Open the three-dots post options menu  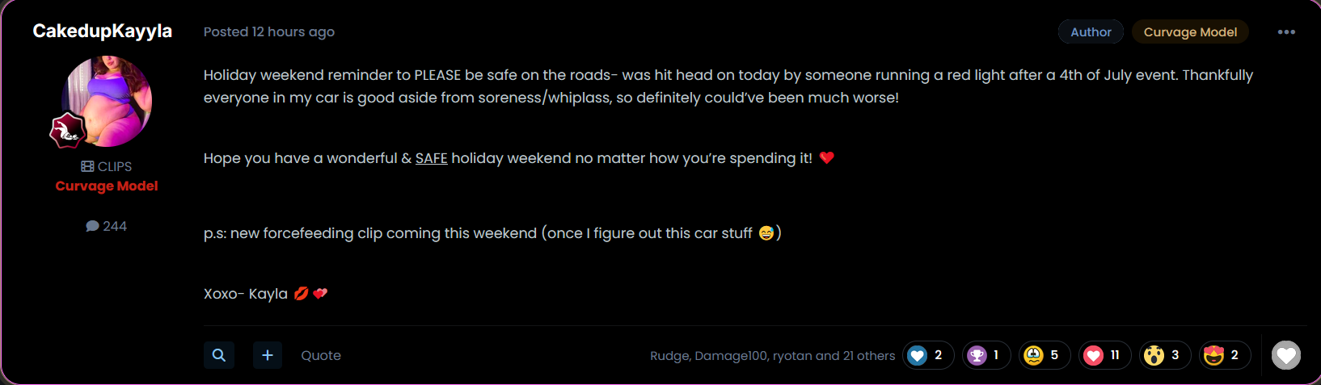[x=1285, y=32]
